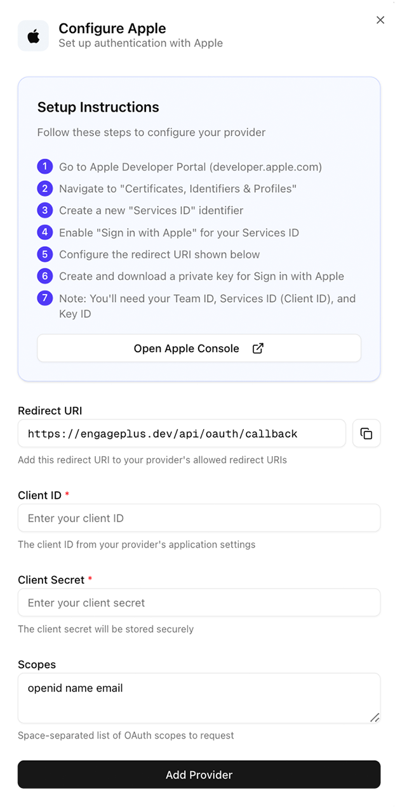
Task: Click inside the Client ID input
Action: 199,518
